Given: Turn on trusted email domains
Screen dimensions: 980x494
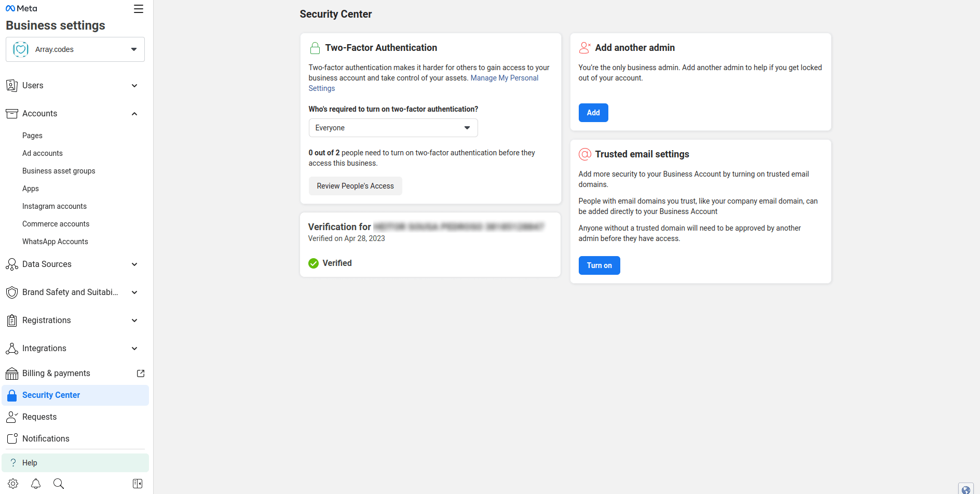Looking at the screenshot, I should [599, 265].
